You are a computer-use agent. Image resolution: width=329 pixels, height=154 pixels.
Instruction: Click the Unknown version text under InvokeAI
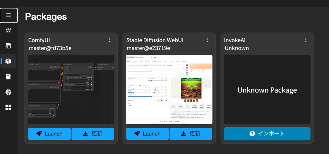click(237, 48)
